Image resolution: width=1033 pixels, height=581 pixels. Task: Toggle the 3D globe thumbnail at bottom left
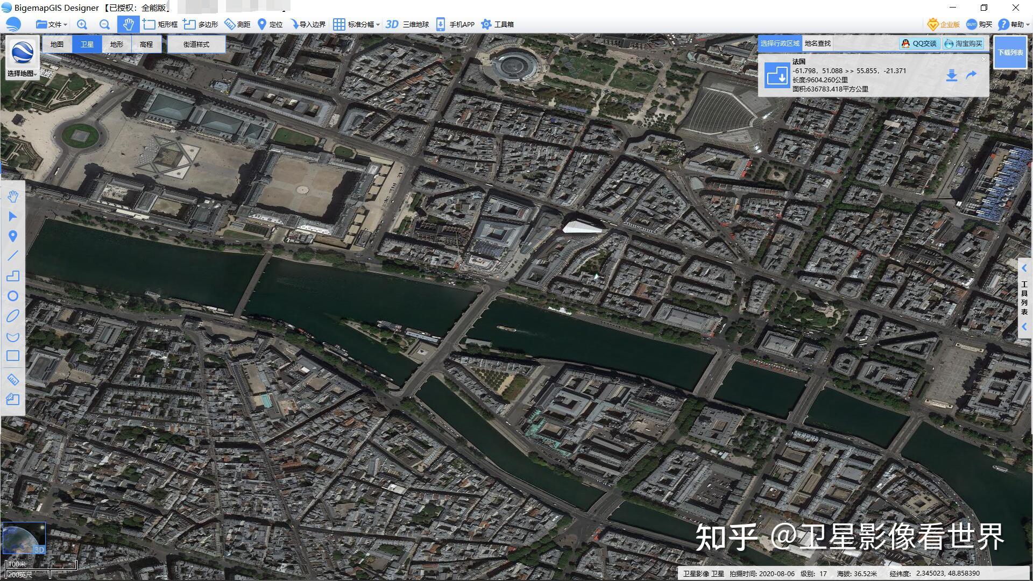click(24, 538)
